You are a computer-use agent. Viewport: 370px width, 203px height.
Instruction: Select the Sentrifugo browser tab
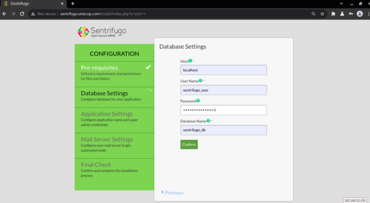coord(33,4)
